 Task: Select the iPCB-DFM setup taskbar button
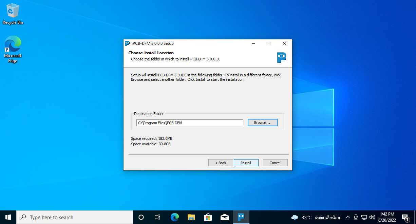point(241,217)
